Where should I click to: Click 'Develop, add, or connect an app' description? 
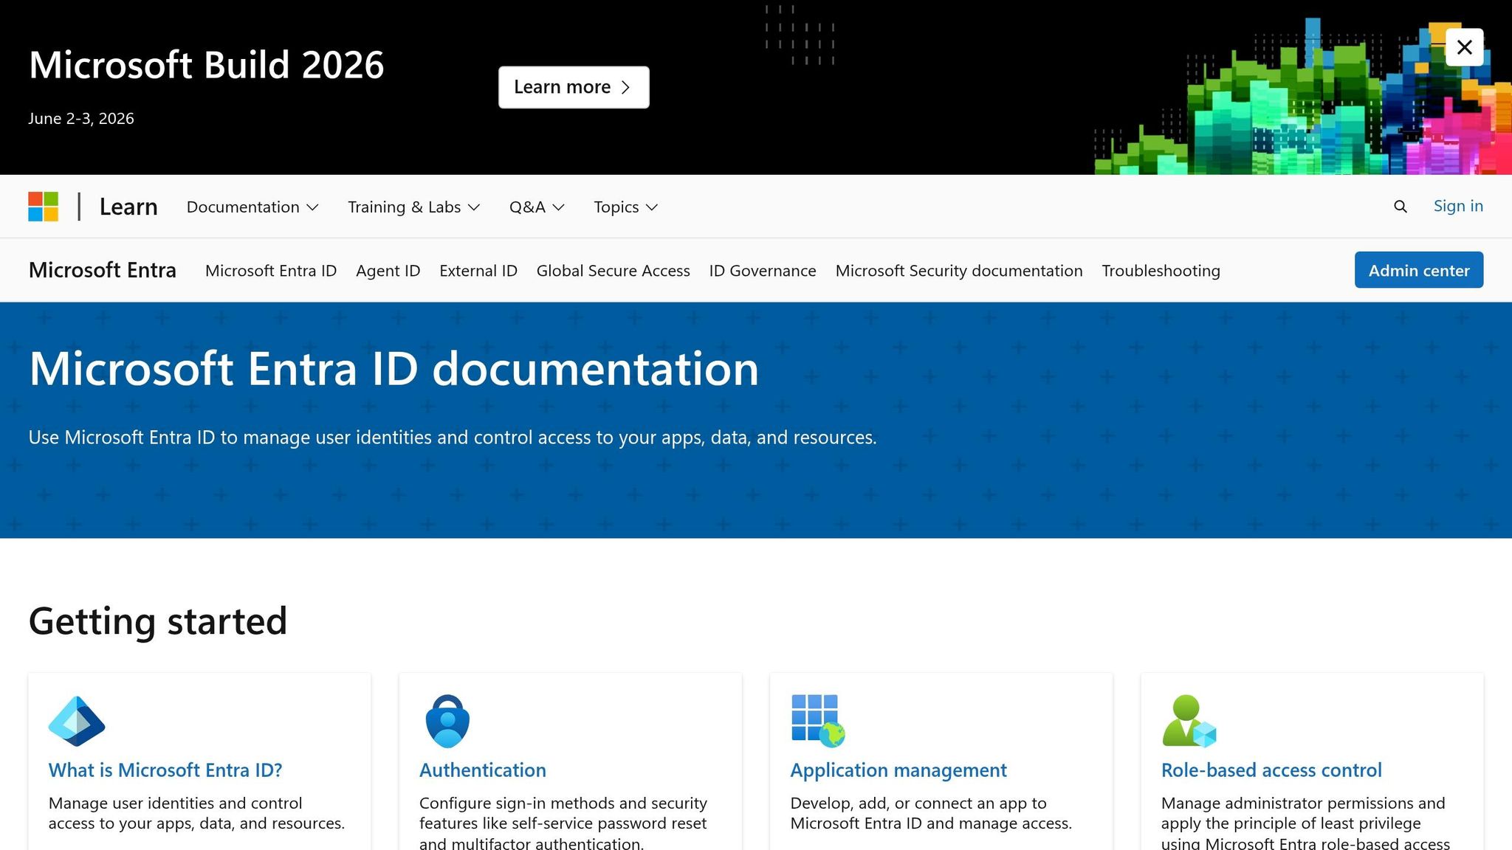pyautogui.click(x=931, y=813)
